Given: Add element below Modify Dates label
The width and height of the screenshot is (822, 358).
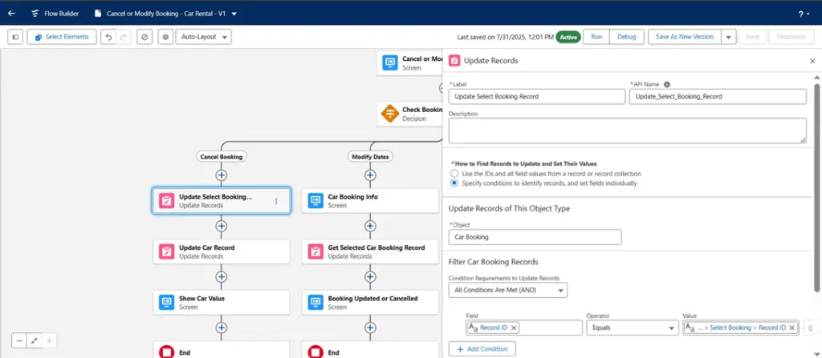Looking at the screenshot, I should pyautogui.click(x=370, y=175).
